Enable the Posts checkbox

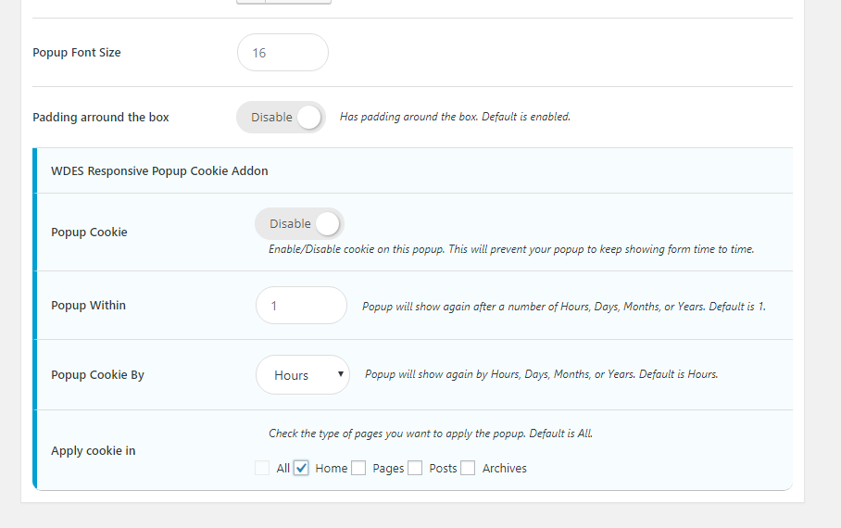[415, 469]
